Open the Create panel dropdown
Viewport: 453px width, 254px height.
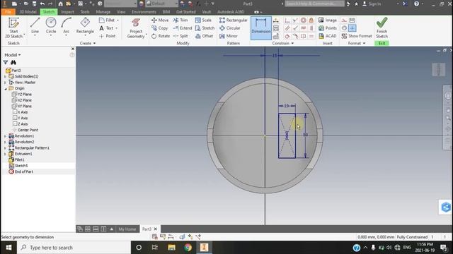[88, 43]
